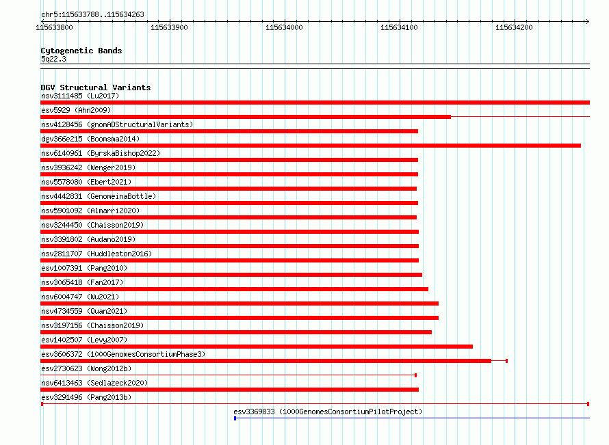Open esv3369833 (1000GenomesConsortiumPilotProject) label

point(328,412)
